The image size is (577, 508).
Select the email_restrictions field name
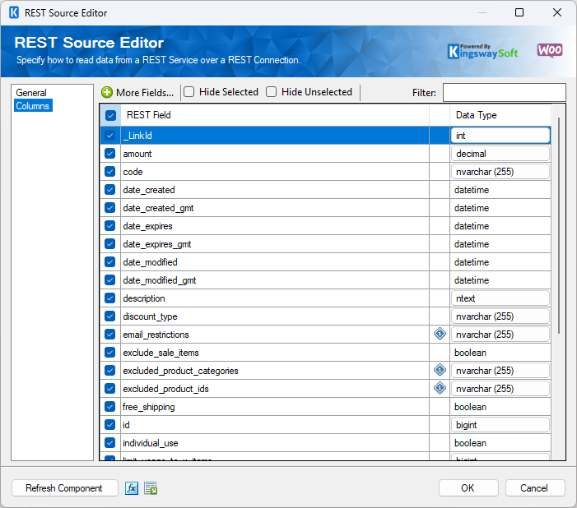click(156, 334)
